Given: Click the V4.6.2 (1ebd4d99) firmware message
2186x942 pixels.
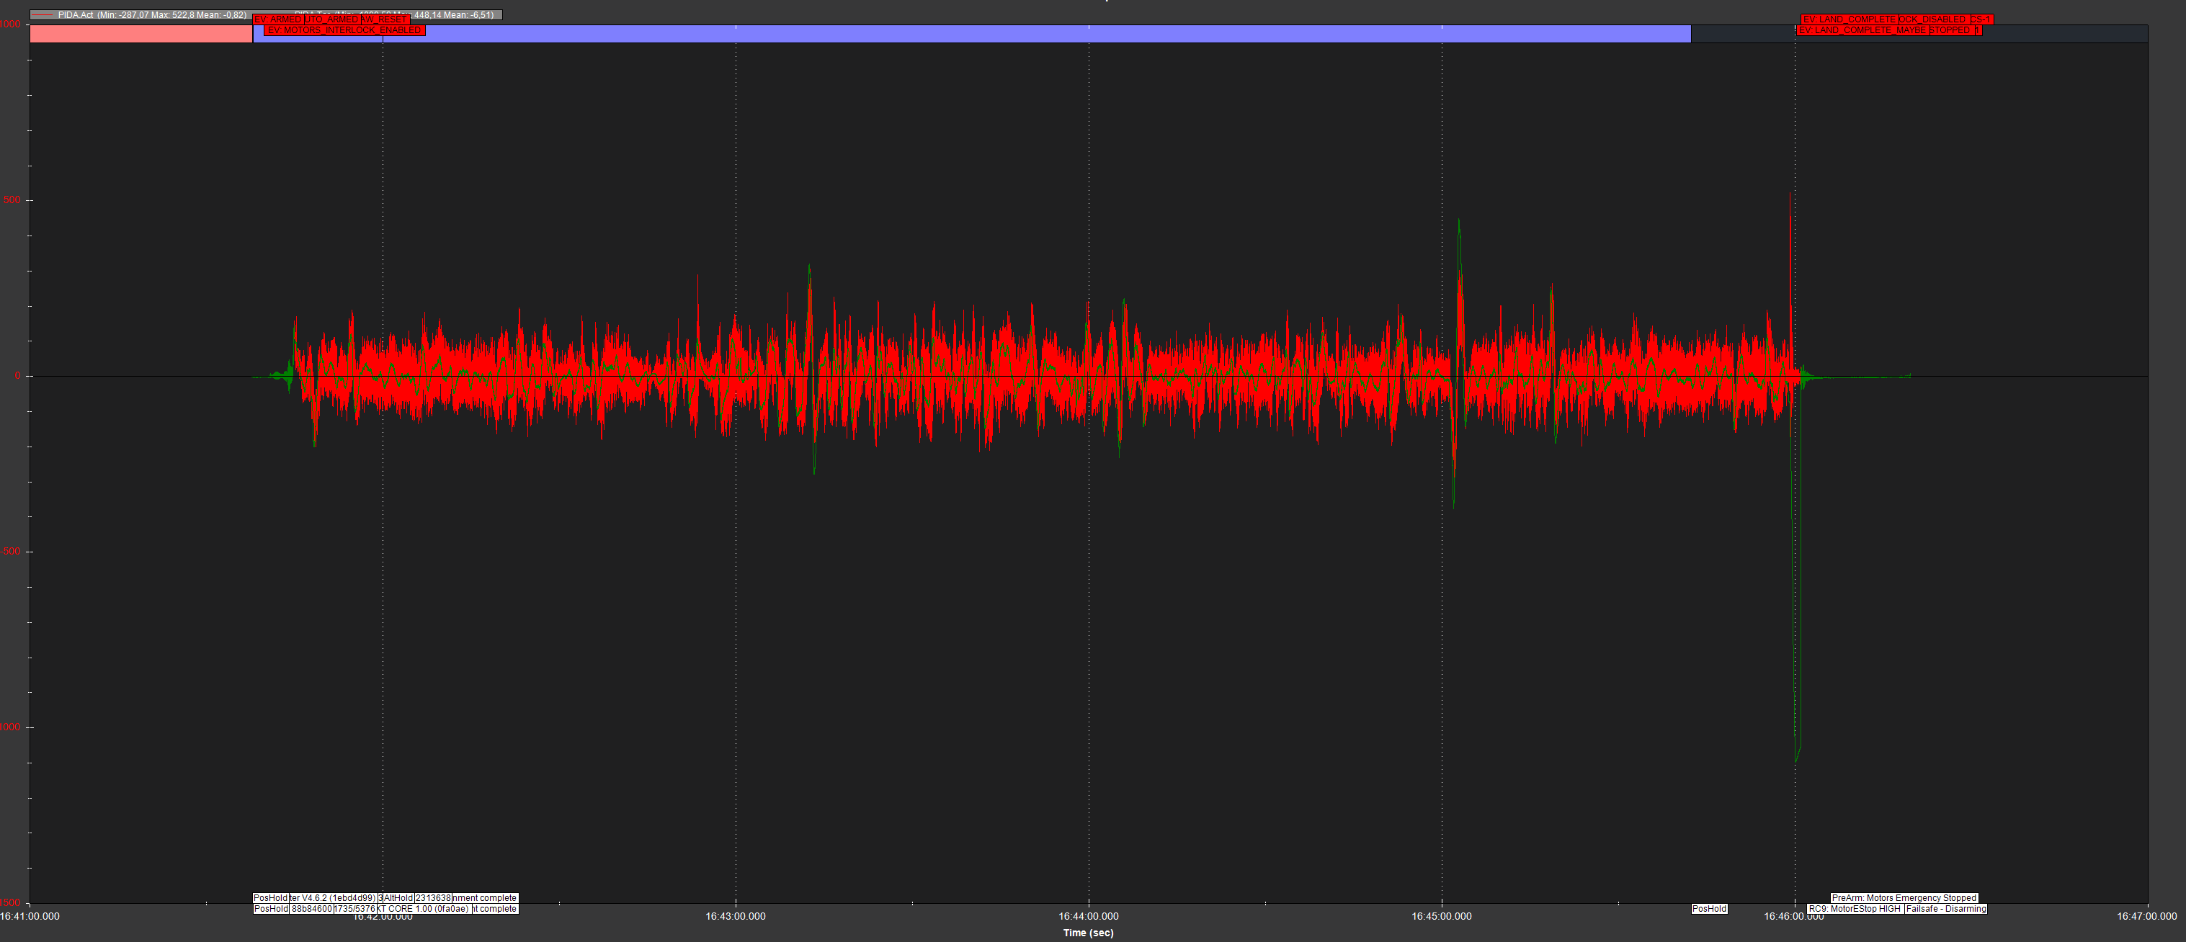Looking at the screenshot, I should (334, 898).
